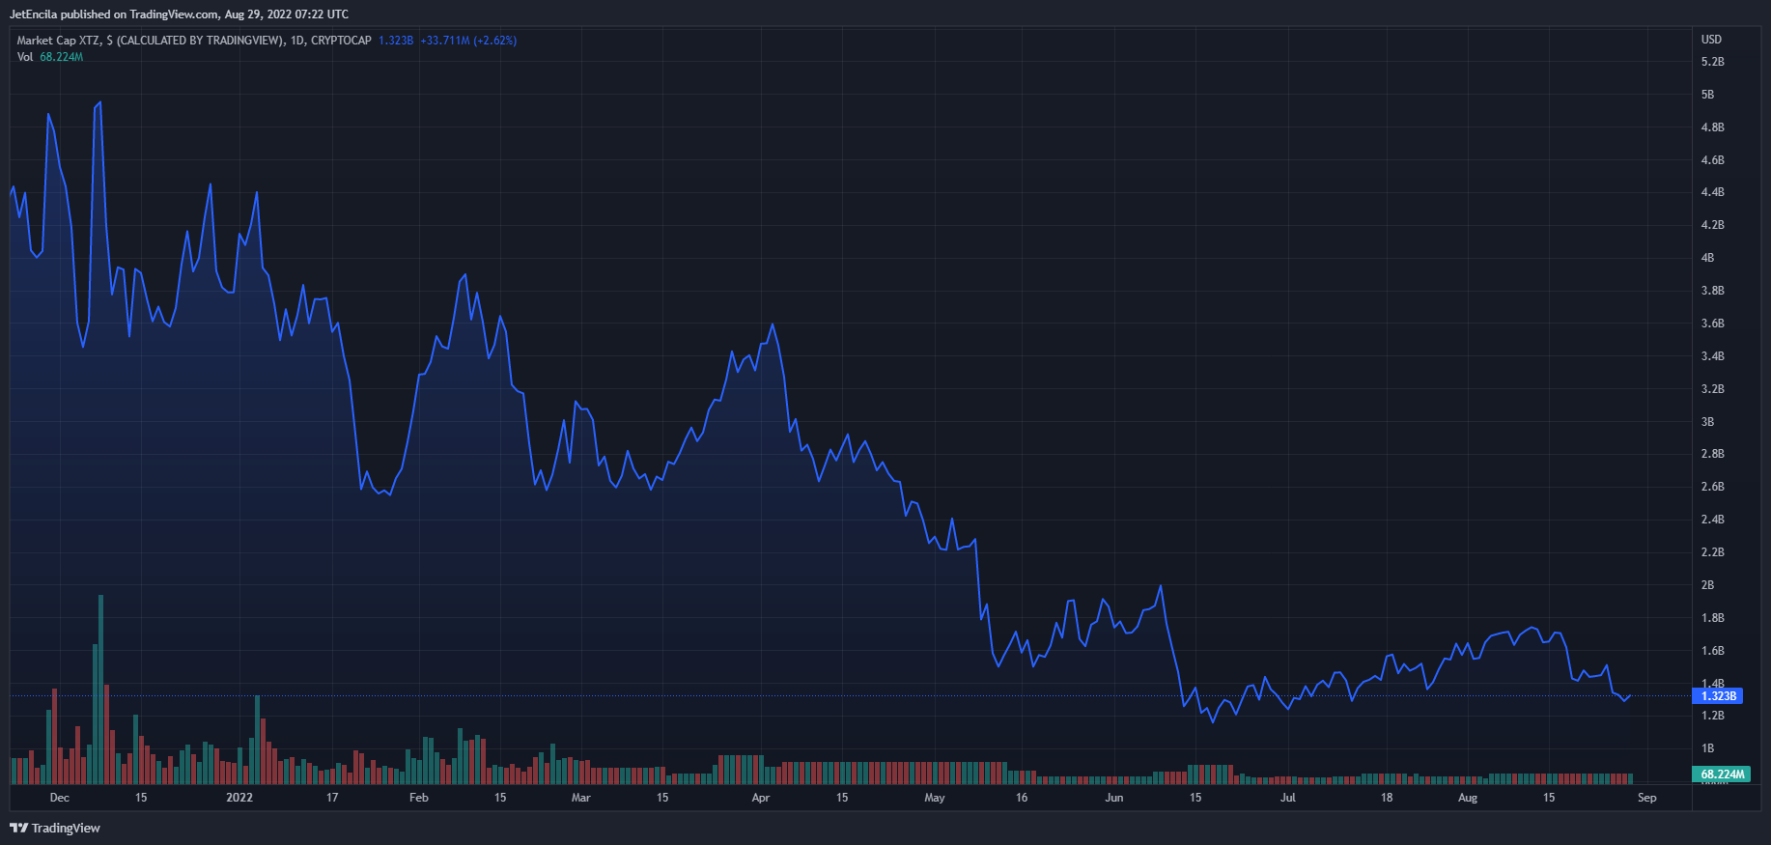Screen dimensions: 1771x845
Task: Click the 'Vol 68.224M' volume label
Action: 50,57
